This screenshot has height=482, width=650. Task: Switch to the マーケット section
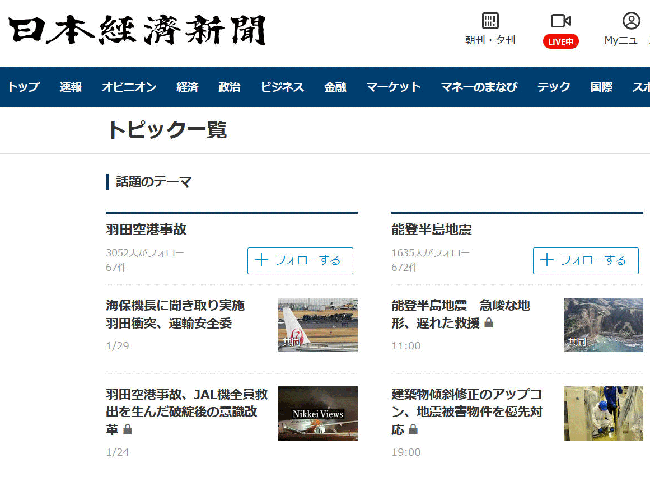tap(393, 87)
